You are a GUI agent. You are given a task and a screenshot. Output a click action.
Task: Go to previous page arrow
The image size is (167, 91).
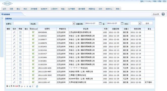pyautogui.click(x=25, y=86)
